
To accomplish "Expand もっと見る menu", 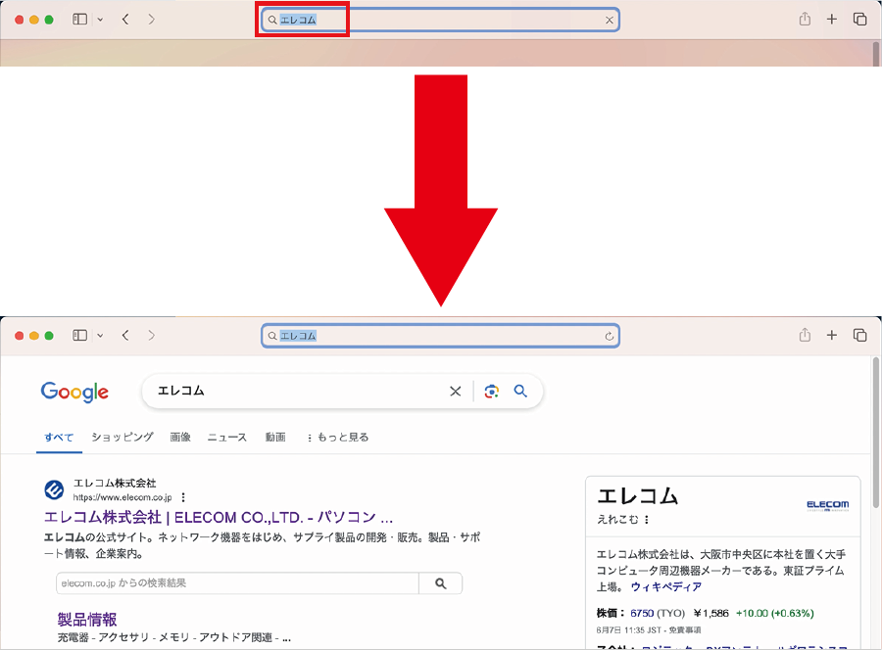I will [338, 437].
